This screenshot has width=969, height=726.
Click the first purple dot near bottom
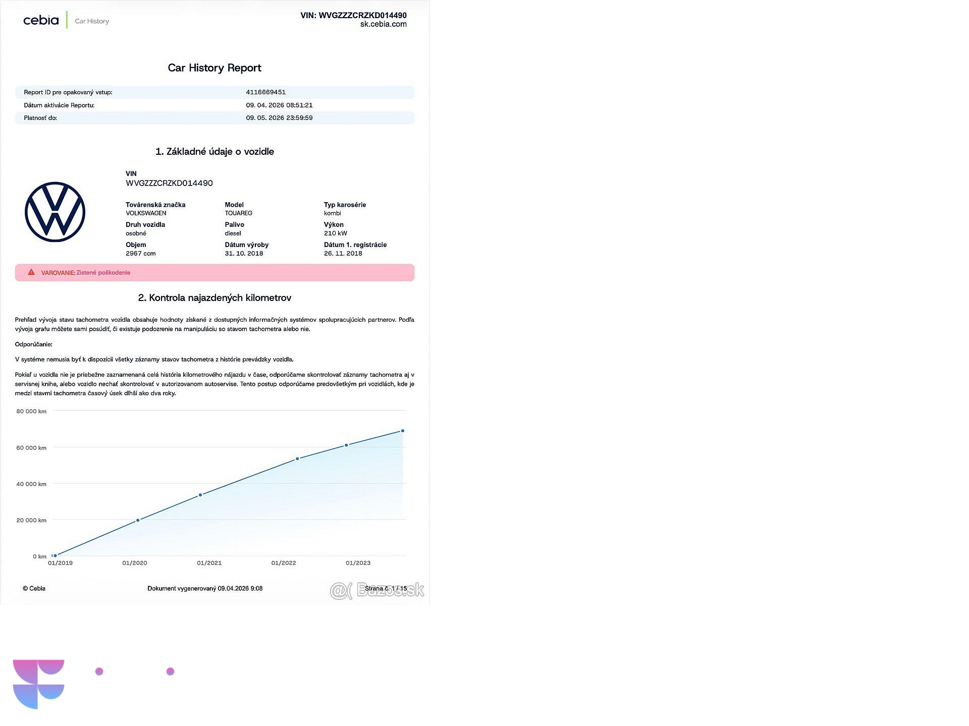pos(99,672)
